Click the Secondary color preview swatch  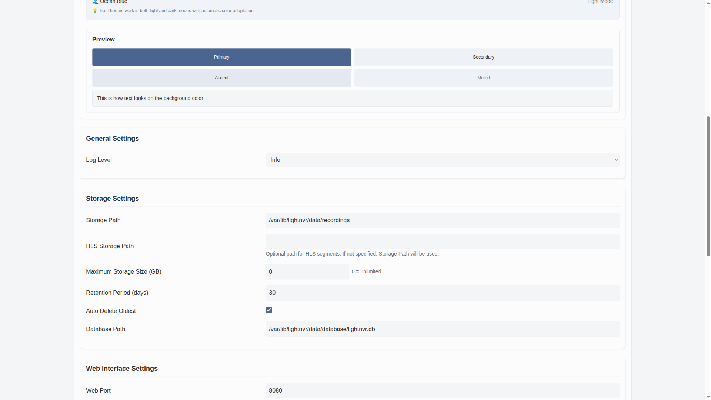tap(484, 57)
